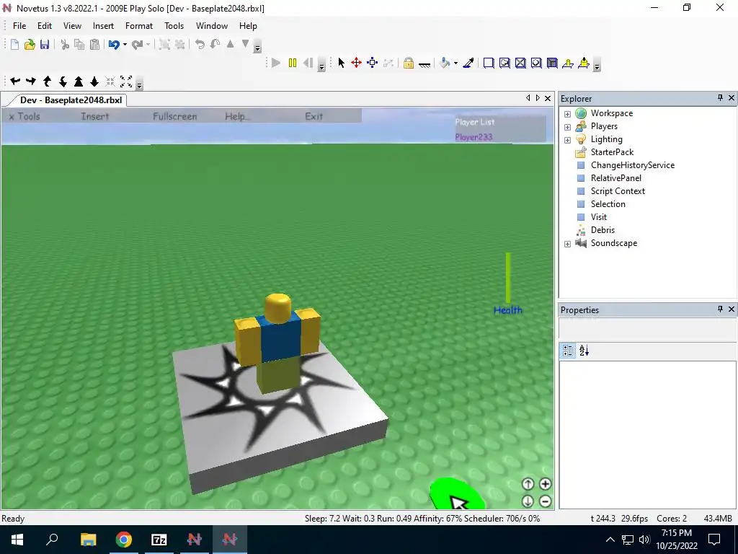Click the in-game Fullscreen button
The width and height of the screenshot is (738, 554).
coord(174,116)
